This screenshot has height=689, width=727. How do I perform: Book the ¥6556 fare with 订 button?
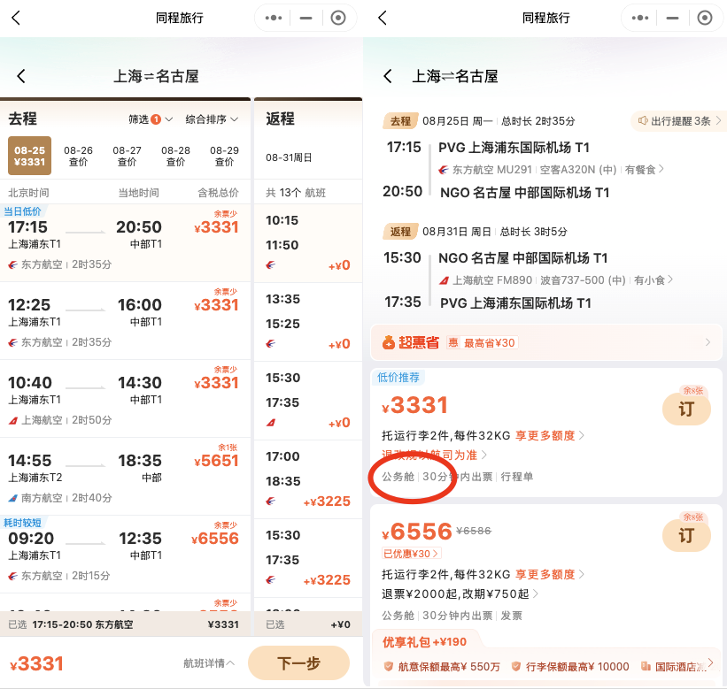click(x=686, y=535)
